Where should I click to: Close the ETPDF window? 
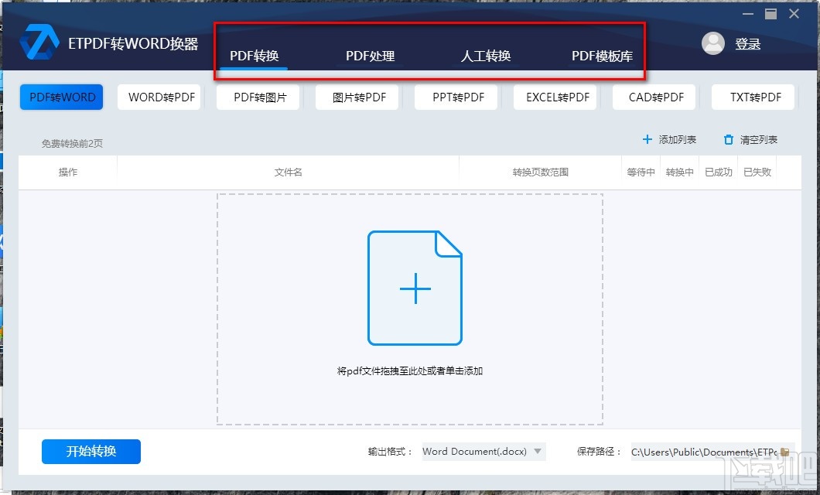point(794,14)
